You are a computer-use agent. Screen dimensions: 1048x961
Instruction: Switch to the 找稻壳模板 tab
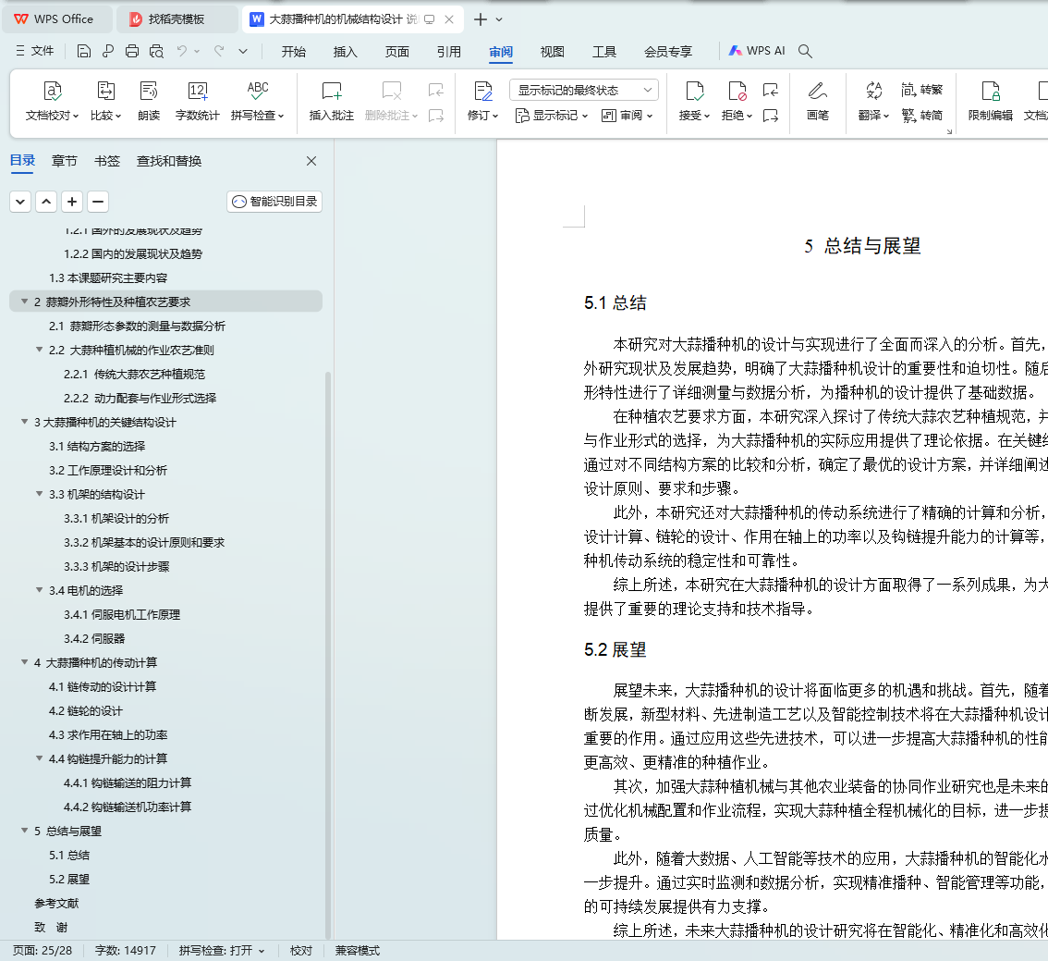177,19
